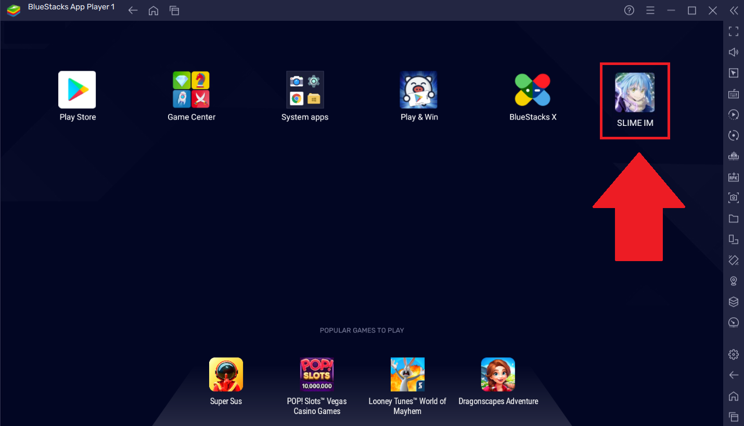Screen dimensions: 744x426
Task: Open the sync operations icon
Action: pyautogui.click(x=734, y=135)
